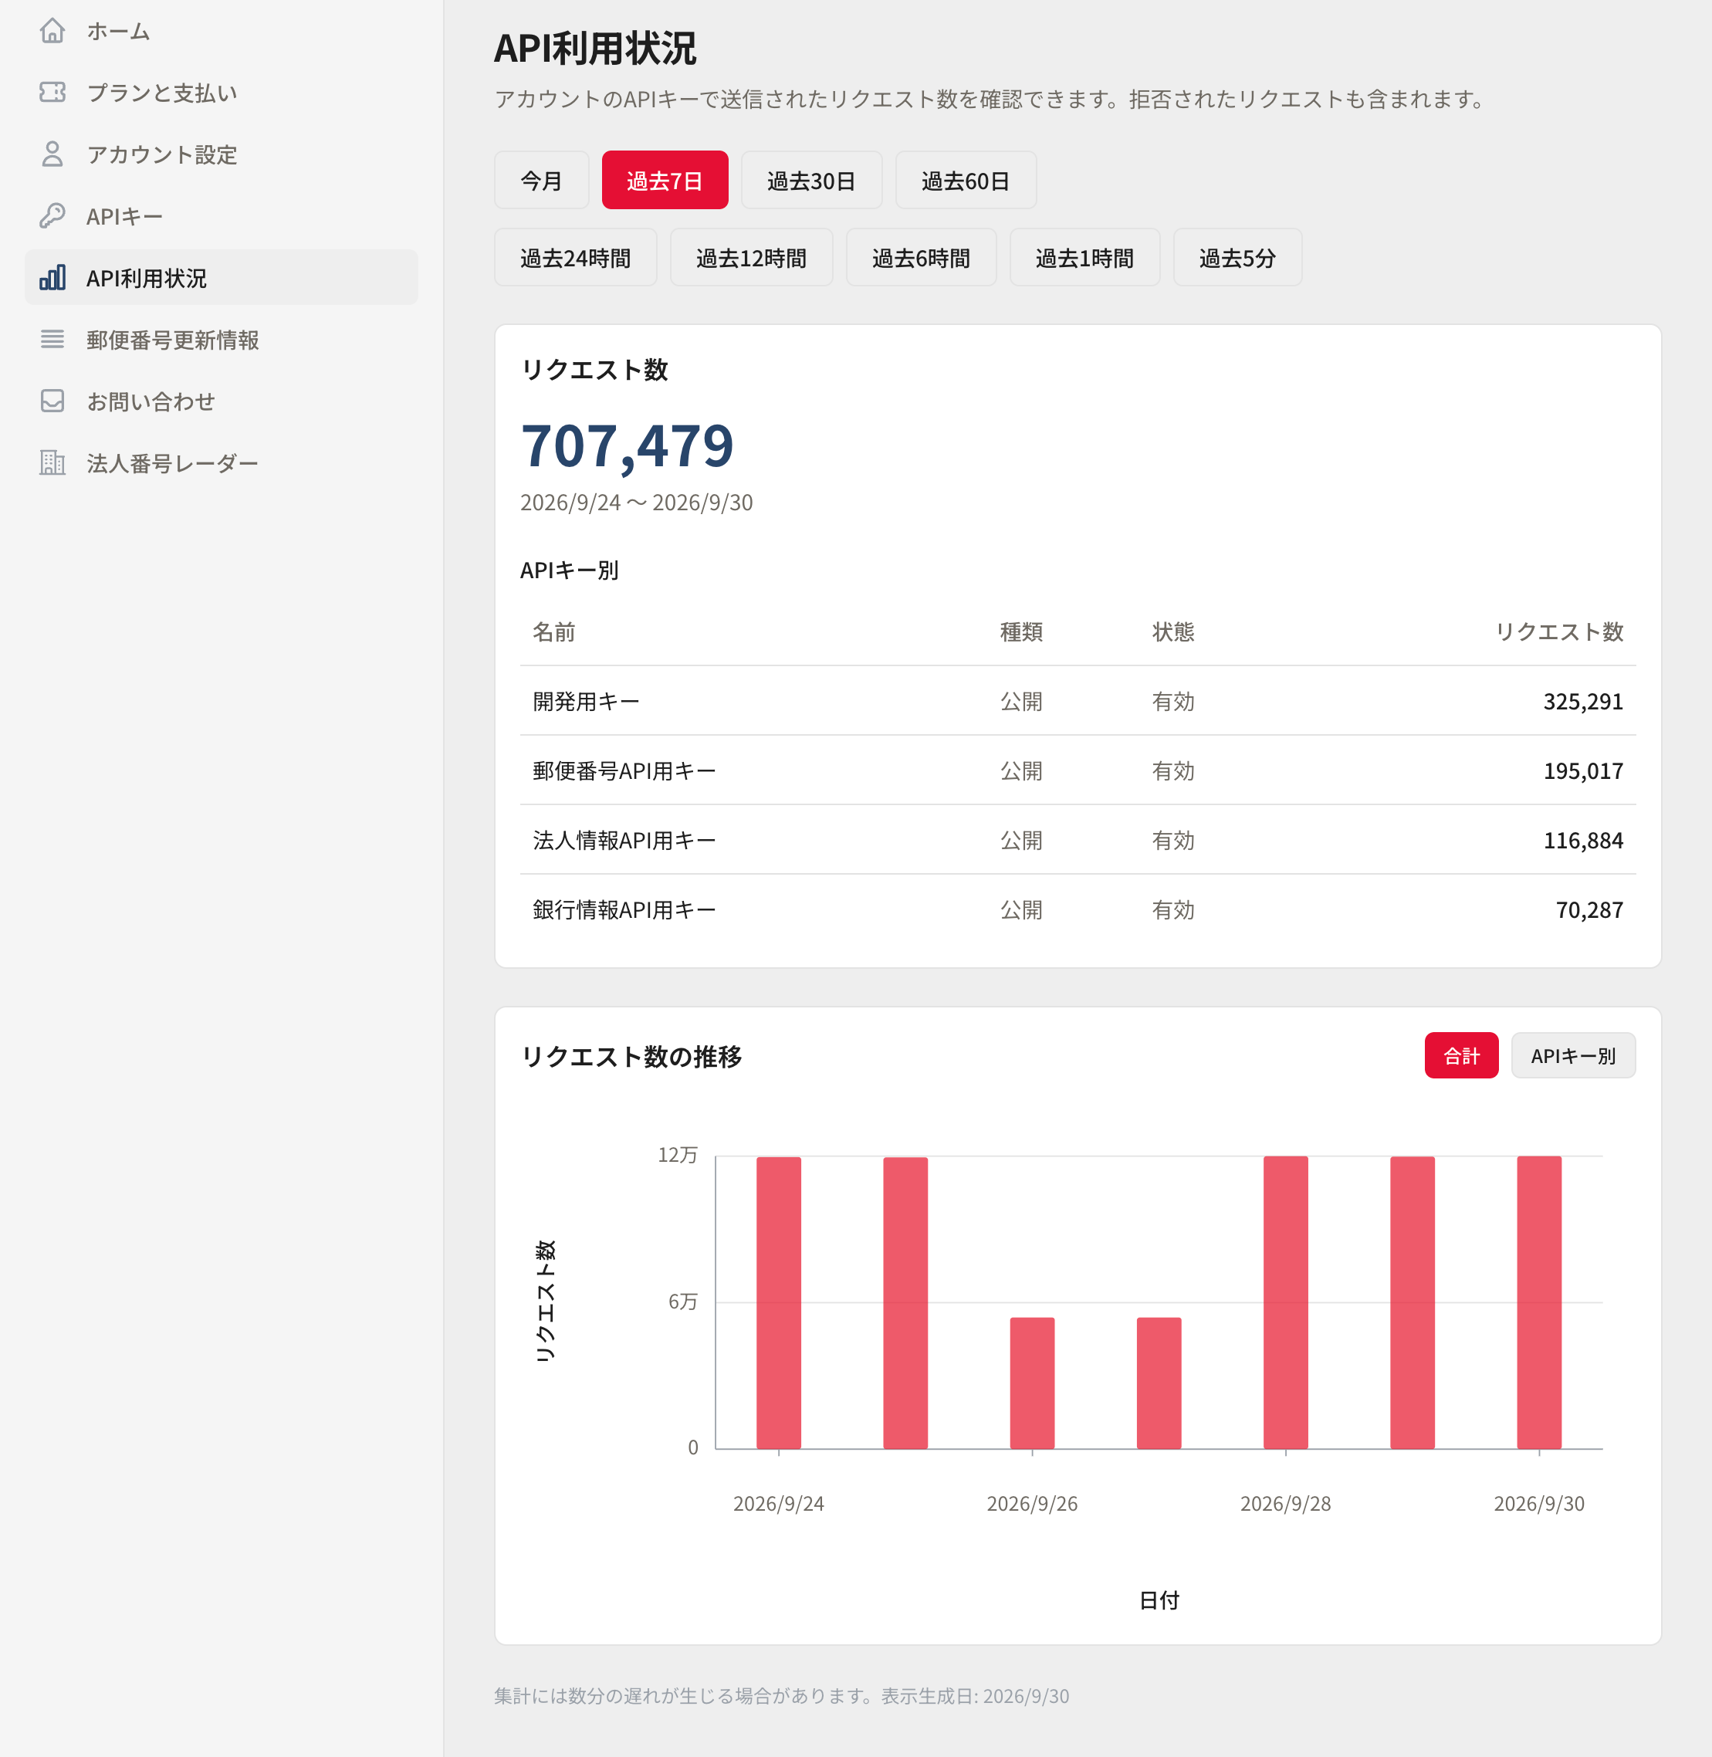Select the 過去7日 period filter
1712x1757 pixels.
point(665,180)
